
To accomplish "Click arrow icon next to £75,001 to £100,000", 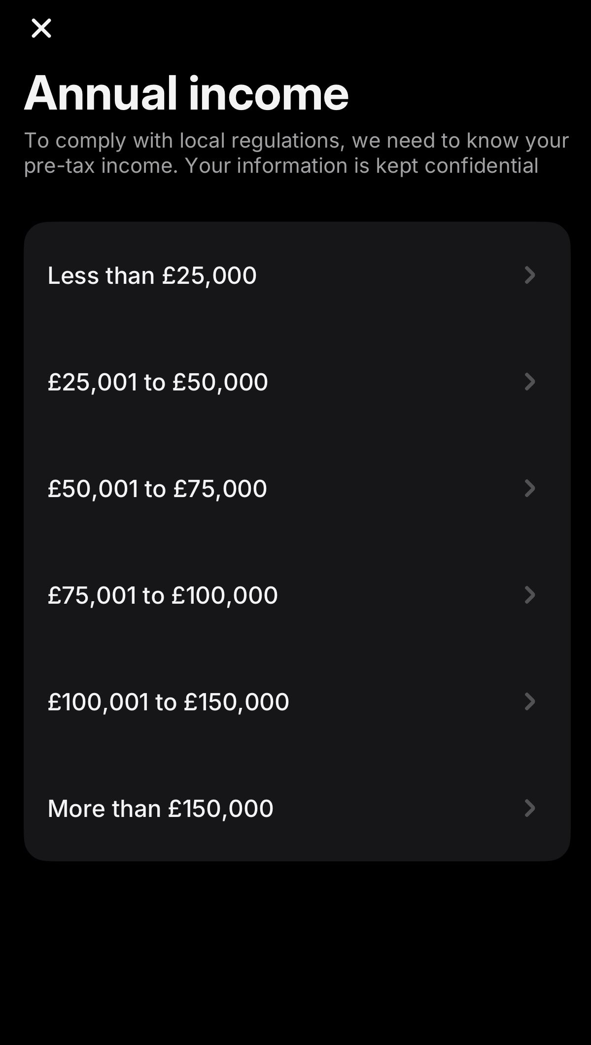I will tap(530, 595).
